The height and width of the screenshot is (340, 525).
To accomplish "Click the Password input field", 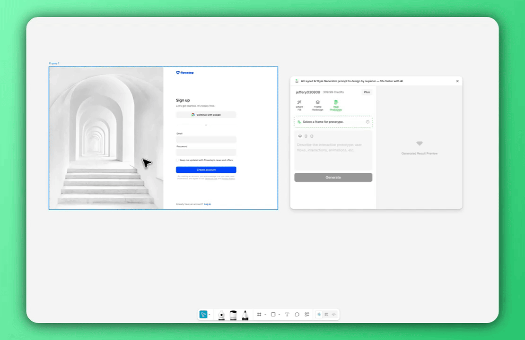I will [206, 153].
